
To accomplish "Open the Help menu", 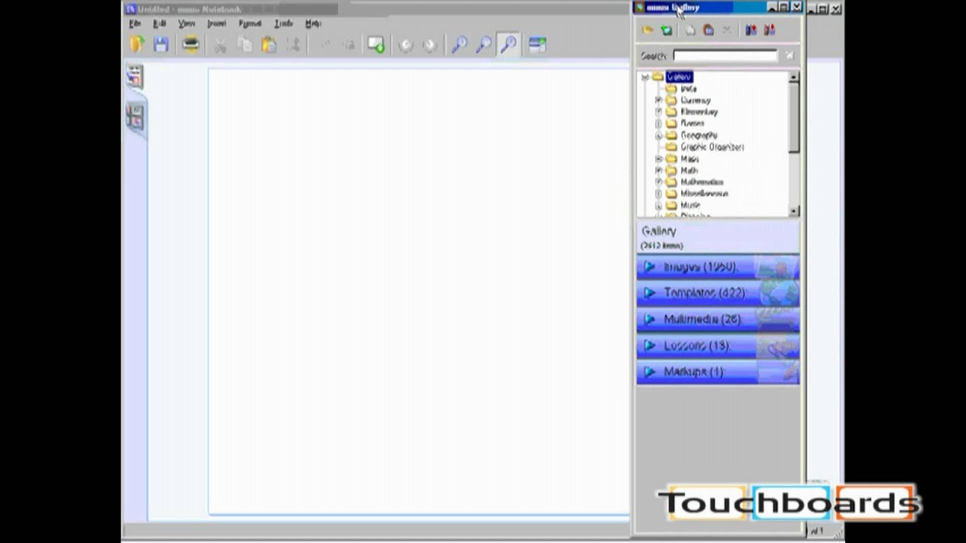I will pos(313,24).
